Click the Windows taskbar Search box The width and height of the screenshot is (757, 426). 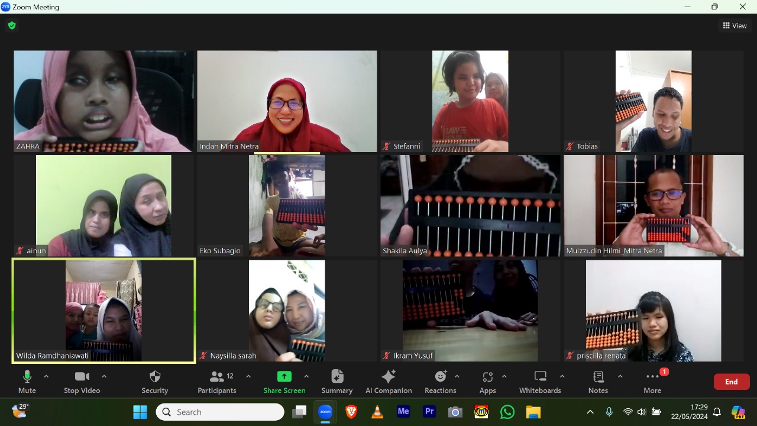pos(220,412)
